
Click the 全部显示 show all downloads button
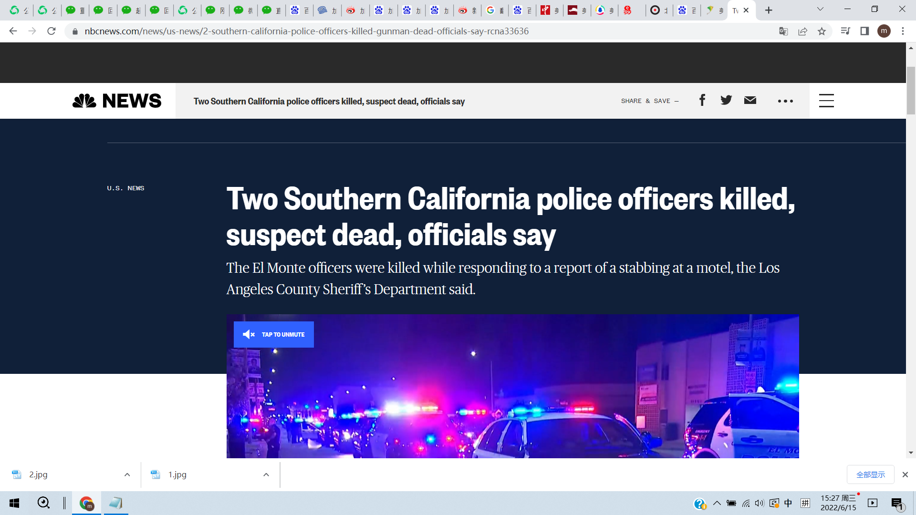(870, 474)
